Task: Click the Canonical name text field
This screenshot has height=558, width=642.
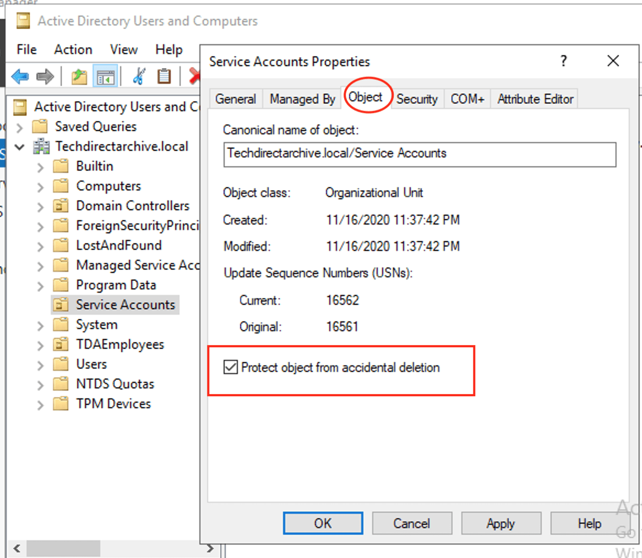Action: (x=419, y=154)
